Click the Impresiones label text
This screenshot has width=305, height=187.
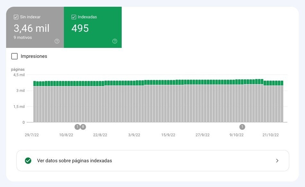pos(34,56)
